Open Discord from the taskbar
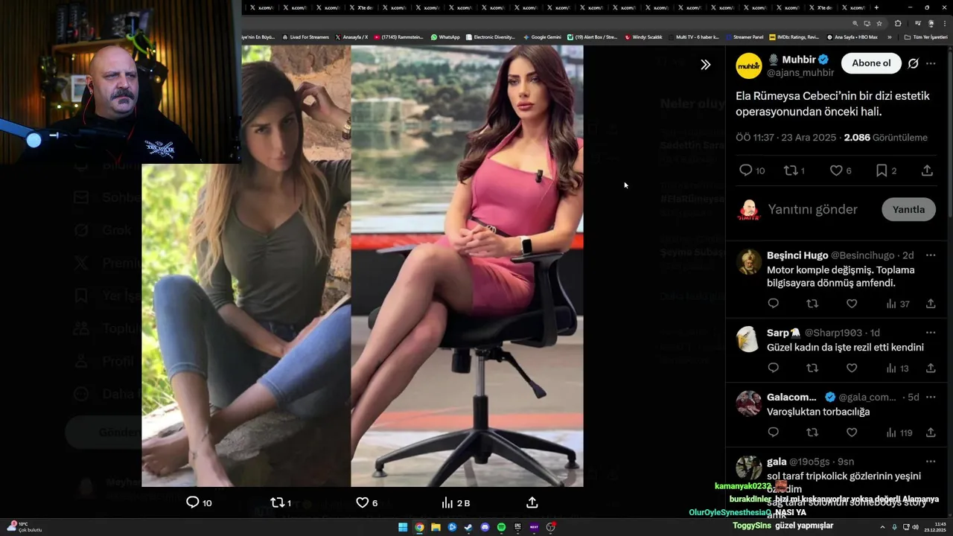The height and width of the screenshot is (536, 953). [x=485, y=527]
